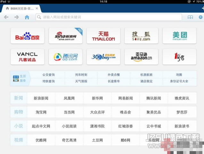Open 优酷网 link

pyautogui.click(x=41, y=140)
